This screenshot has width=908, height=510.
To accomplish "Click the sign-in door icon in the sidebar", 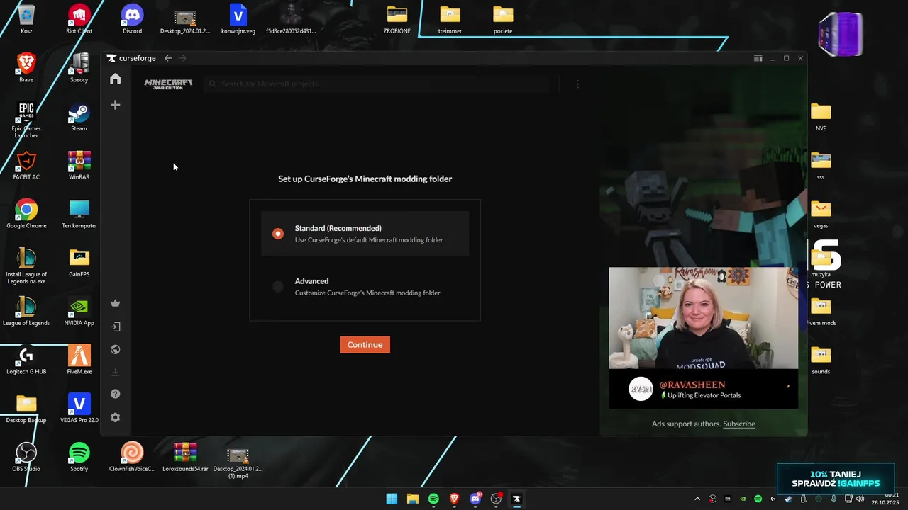I will pyautogui.click(x=115, y=327).
